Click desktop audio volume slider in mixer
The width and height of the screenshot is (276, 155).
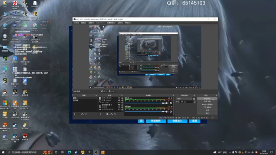pos(145,112)
